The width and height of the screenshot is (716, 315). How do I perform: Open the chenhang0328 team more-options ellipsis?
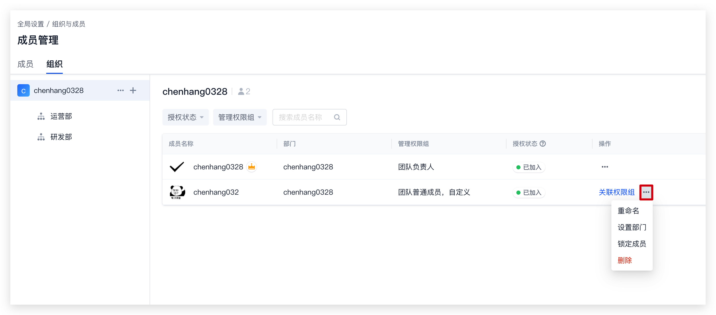point(120,91)
